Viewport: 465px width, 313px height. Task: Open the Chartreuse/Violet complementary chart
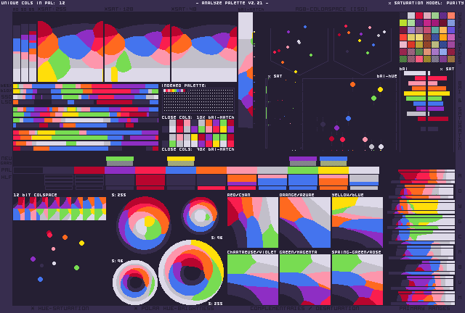[253, 280]
